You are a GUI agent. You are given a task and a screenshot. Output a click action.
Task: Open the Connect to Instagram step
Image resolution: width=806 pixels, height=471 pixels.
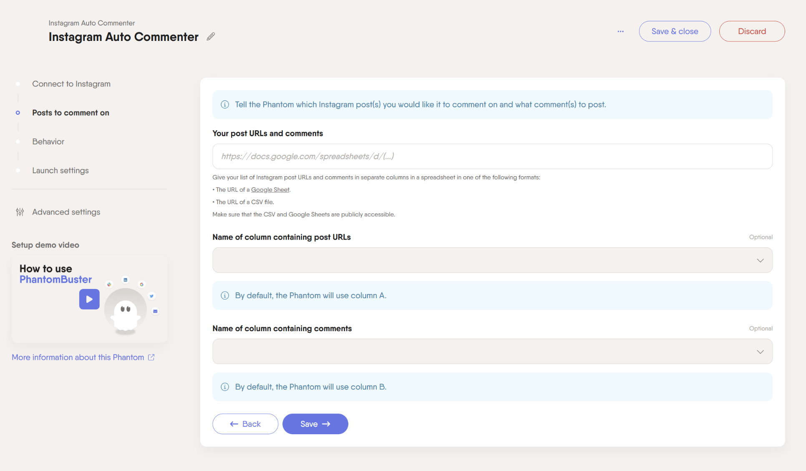tap(71, 84)
